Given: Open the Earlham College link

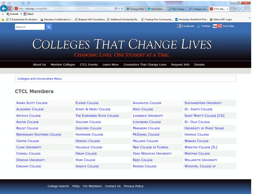Looking at the screenshot, I should point(29,166).
